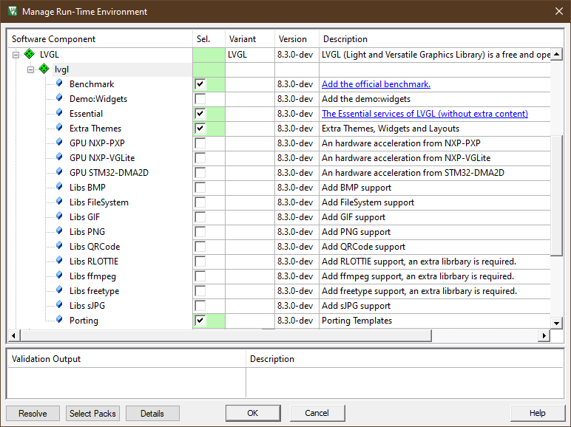The height and width of the screenshot is (427, 571).
Task: Click the blue icon next to Libs BMP
Action: point(59,187)
